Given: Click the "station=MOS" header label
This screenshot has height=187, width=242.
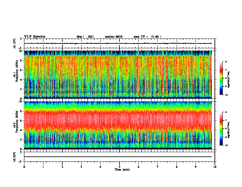Looking at the screenshot, I should coord(114,37).
